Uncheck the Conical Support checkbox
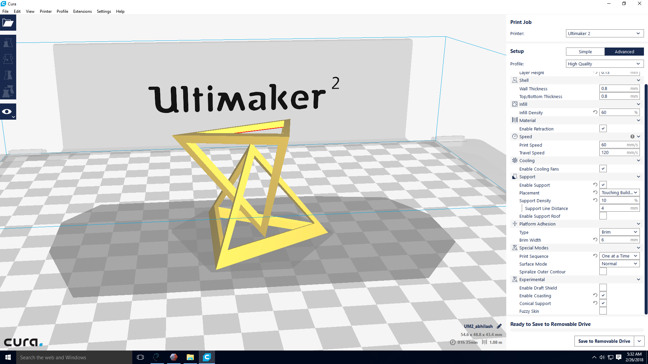This screenshot has height=364, width=648. tap(603, 303)
